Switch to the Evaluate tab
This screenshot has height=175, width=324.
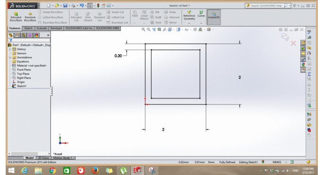click(x=42, y=28)
